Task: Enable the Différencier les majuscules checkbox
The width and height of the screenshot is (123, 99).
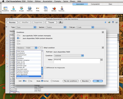Action: (x=45, y=68)
